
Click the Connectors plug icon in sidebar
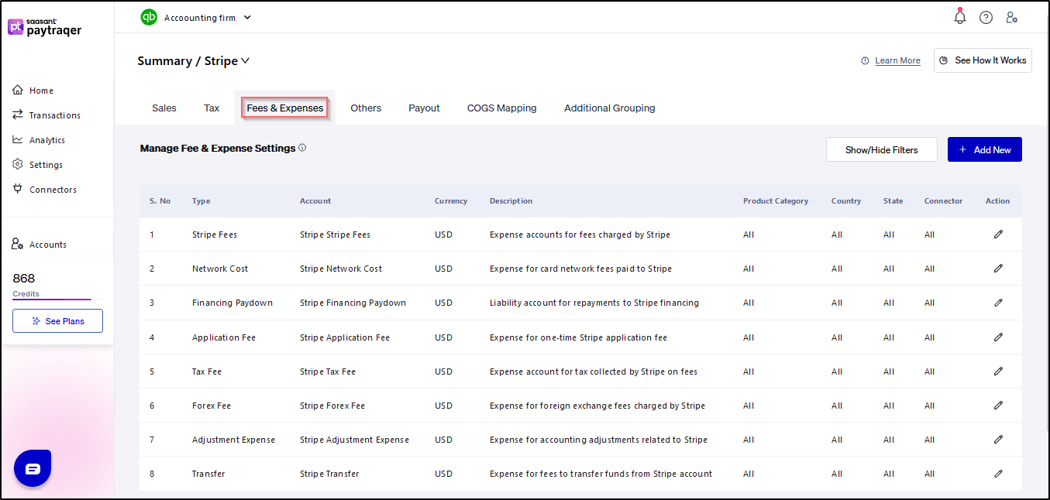pos(18,189)
